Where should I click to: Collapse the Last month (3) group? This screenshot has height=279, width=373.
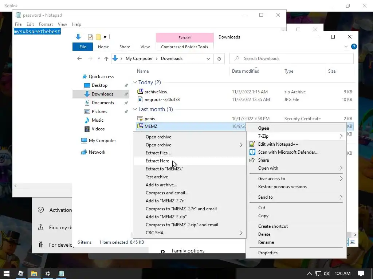click(135, 109)
